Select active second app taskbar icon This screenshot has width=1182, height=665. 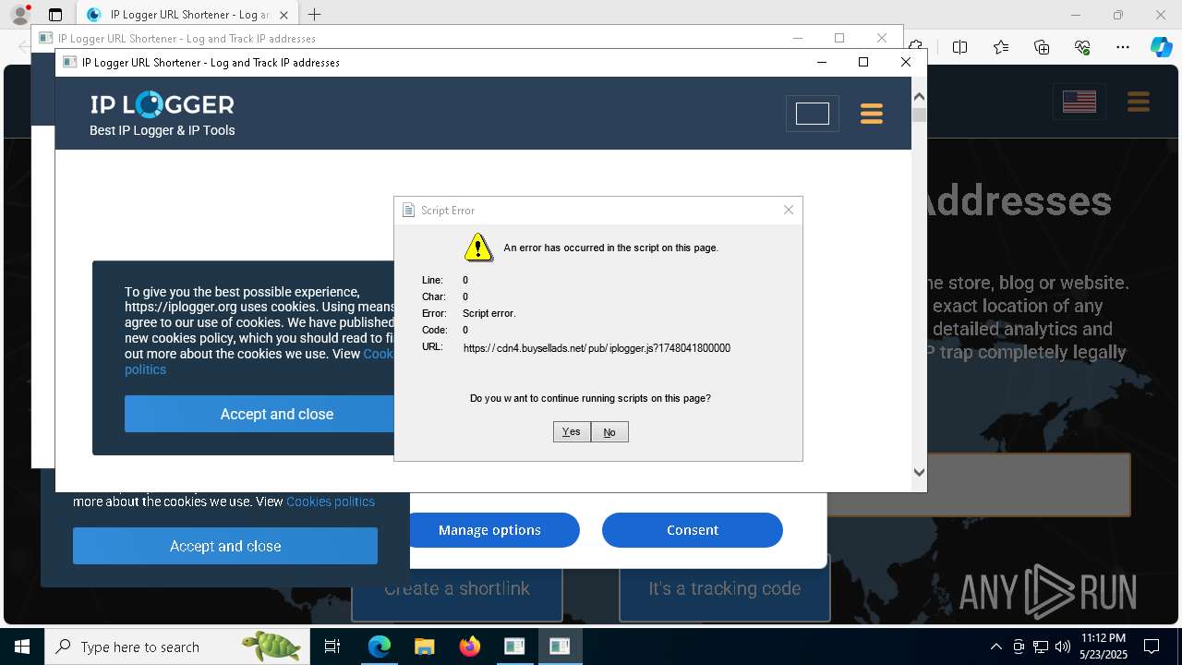(560, 647)
